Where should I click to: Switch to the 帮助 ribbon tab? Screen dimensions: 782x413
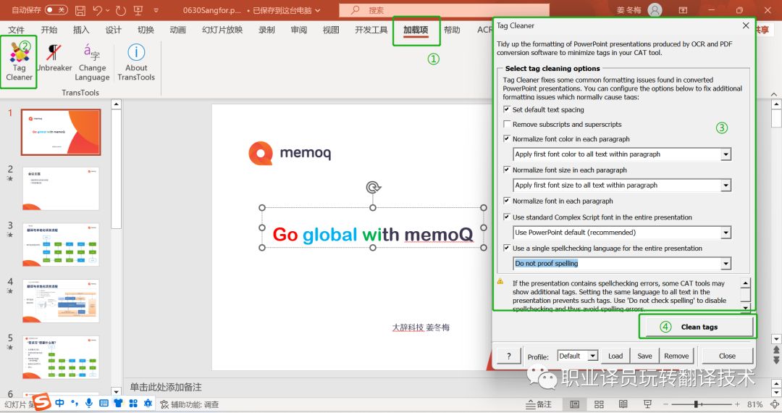tap(452, 30)
